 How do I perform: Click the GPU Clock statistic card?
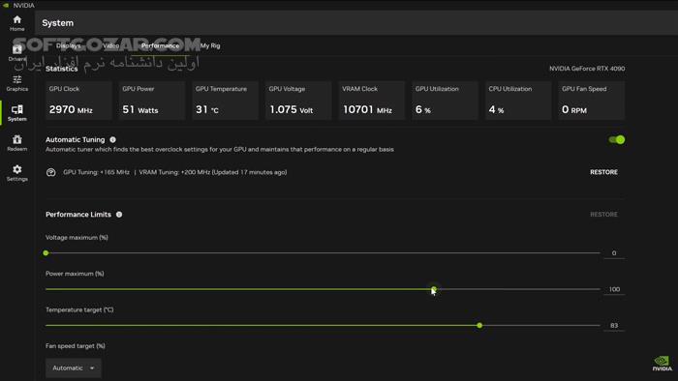tap(78, 101)
